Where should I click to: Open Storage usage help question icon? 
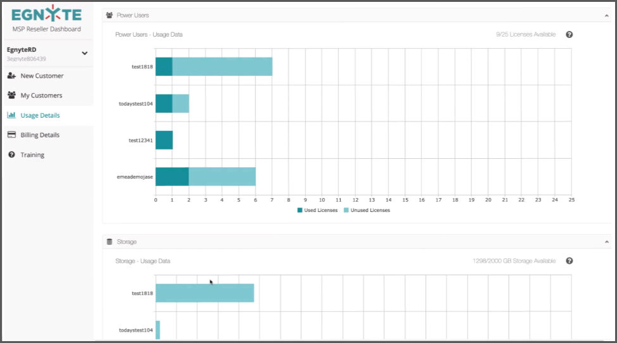coord(569,261)
